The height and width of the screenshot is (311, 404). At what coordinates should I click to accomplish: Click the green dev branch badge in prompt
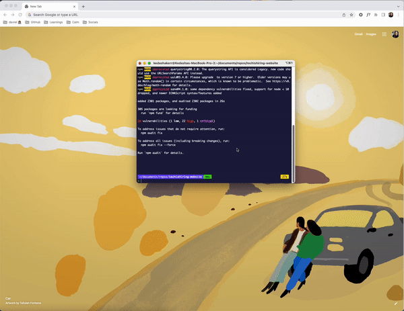207,177
